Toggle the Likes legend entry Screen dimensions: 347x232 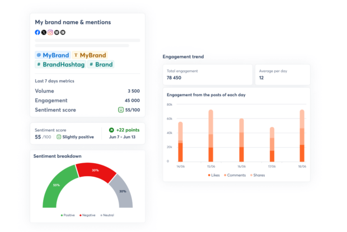pos(209,175)
